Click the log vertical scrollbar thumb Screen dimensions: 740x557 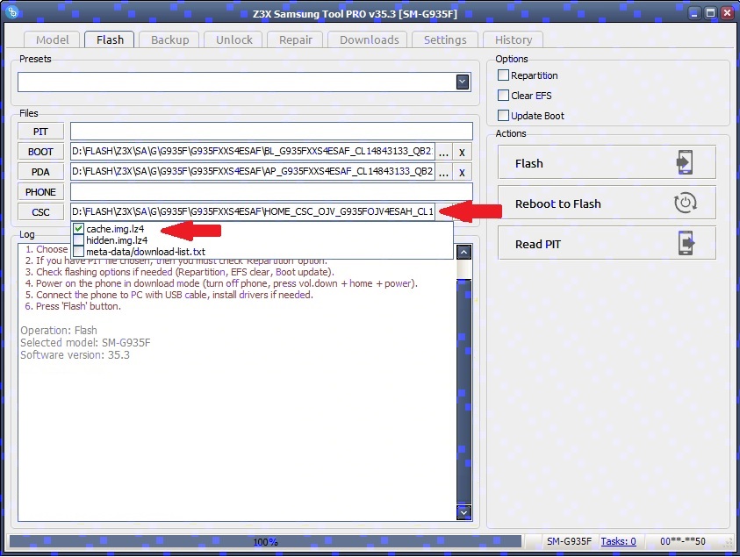click(463, 391)
